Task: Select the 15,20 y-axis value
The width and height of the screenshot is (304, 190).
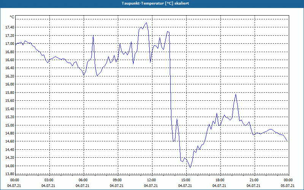Action: 10,117
